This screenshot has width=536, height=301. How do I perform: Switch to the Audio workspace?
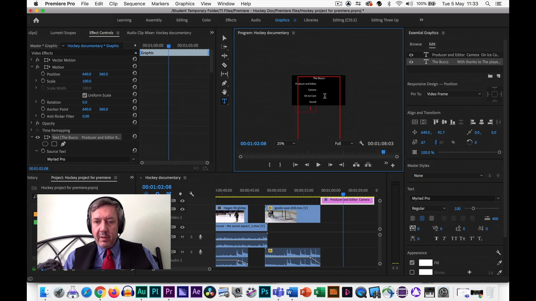[256, 20]
